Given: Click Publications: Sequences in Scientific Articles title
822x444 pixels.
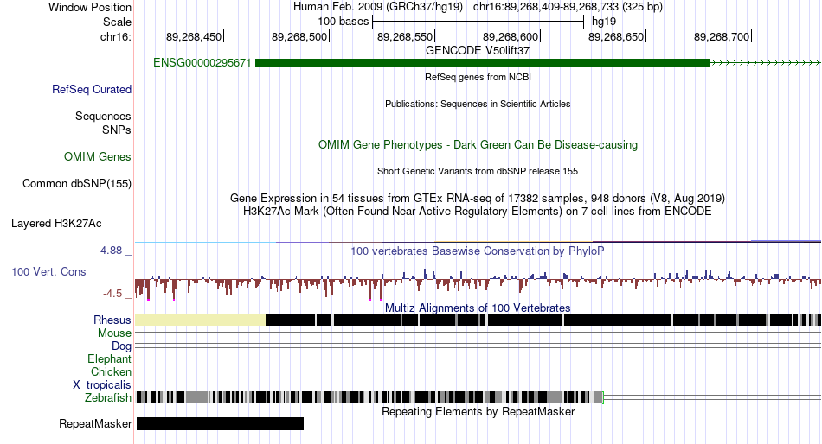Looking at the screenshot, I should point(478,104).
